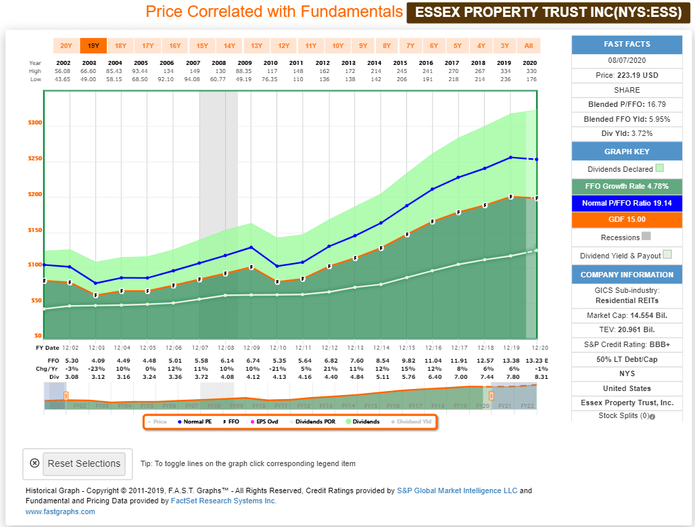The height and width of the screenshot is (527, 695).
Task: Open the www.fastgraphs.com link
Action: pos(60,511)
